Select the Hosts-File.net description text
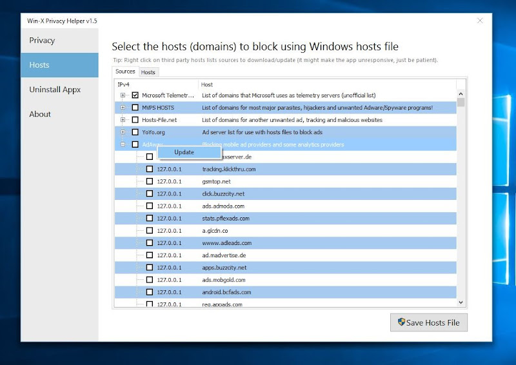The image size is (516, 365). click(x=292, y=120)
